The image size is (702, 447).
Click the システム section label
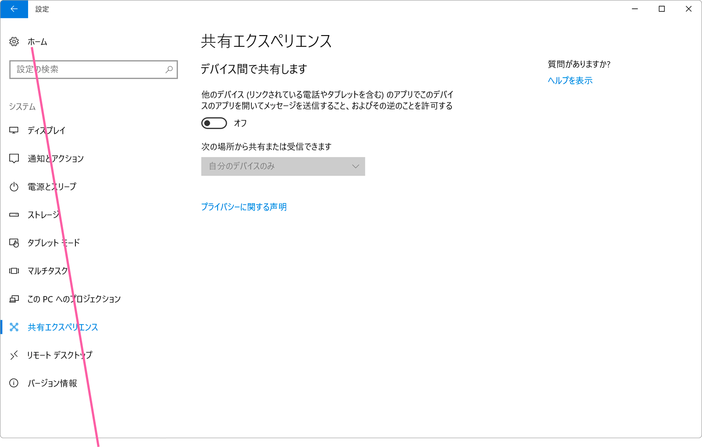[x=22, y=107]
